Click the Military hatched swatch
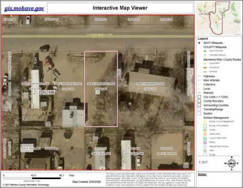The image size is (243, 188). pyautogui.click(x=205, y=143)
